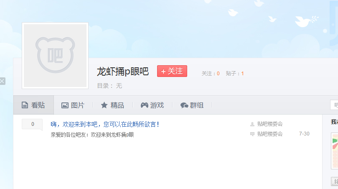The height and width of the screenshot is (189, 338).
Task: Open last replier 贴吧楼委会 beside comment icon
Action: (270, 134)
